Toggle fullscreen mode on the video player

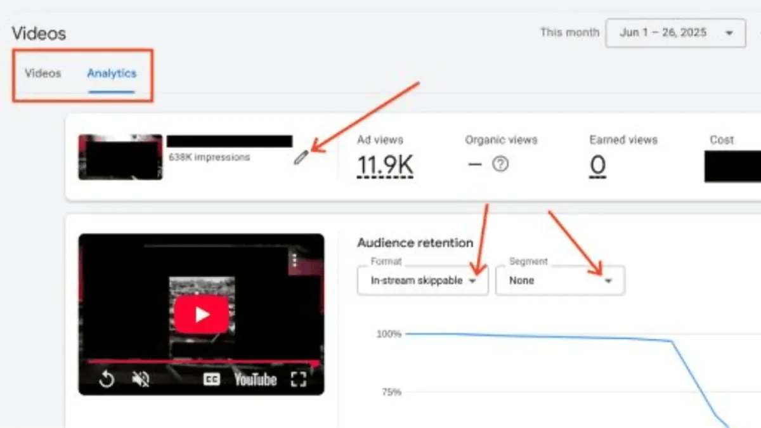click(298, 379)
